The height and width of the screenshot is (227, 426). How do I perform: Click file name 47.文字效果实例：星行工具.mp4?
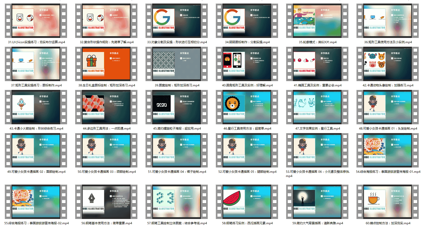point(318,129)
